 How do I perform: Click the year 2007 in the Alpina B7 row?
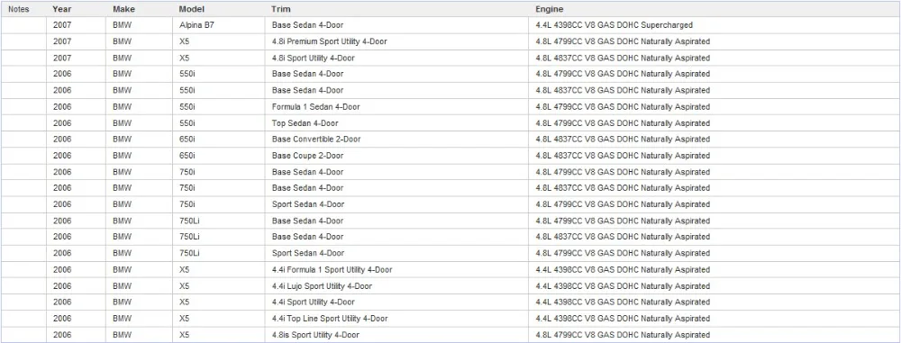tap(62, 25)
